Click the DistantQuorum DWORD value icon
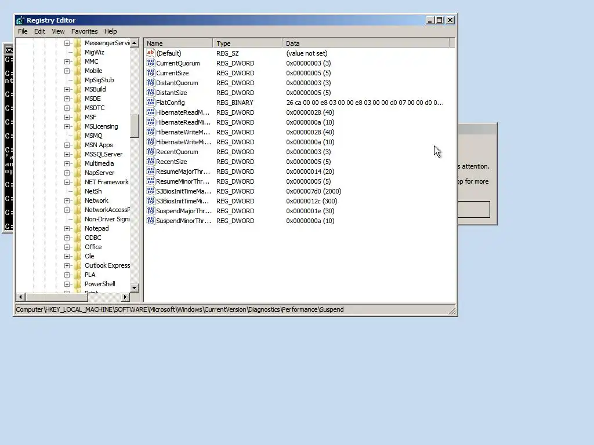Image resolution: width=594 pixels, height=445 pixels. (x=151, y=82)
